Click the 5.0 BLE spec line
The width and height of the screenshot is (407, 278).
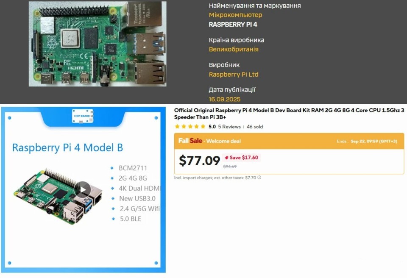[131, 219]
